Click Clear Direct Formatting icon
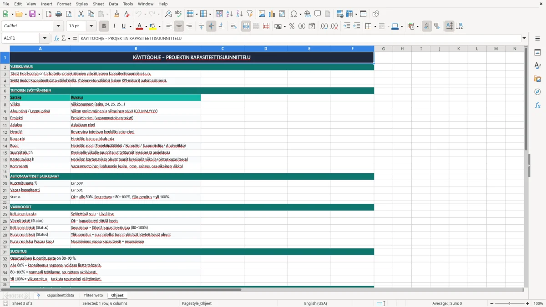 tap(126, 14)
